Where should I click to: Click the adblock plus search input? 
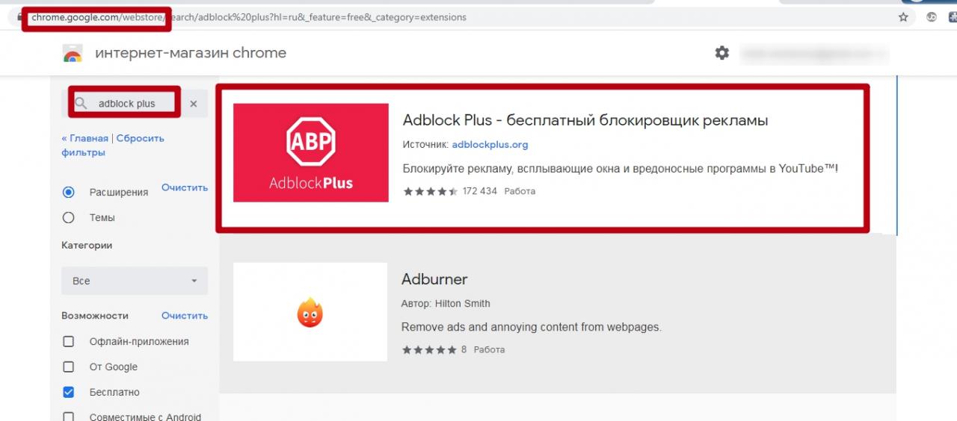click(131, 104)
